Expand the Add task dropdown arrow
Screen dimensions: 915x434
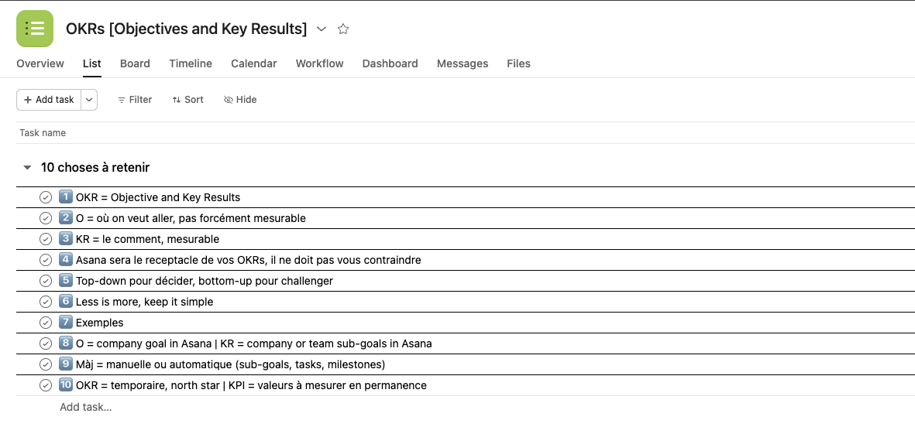point(89,100)
